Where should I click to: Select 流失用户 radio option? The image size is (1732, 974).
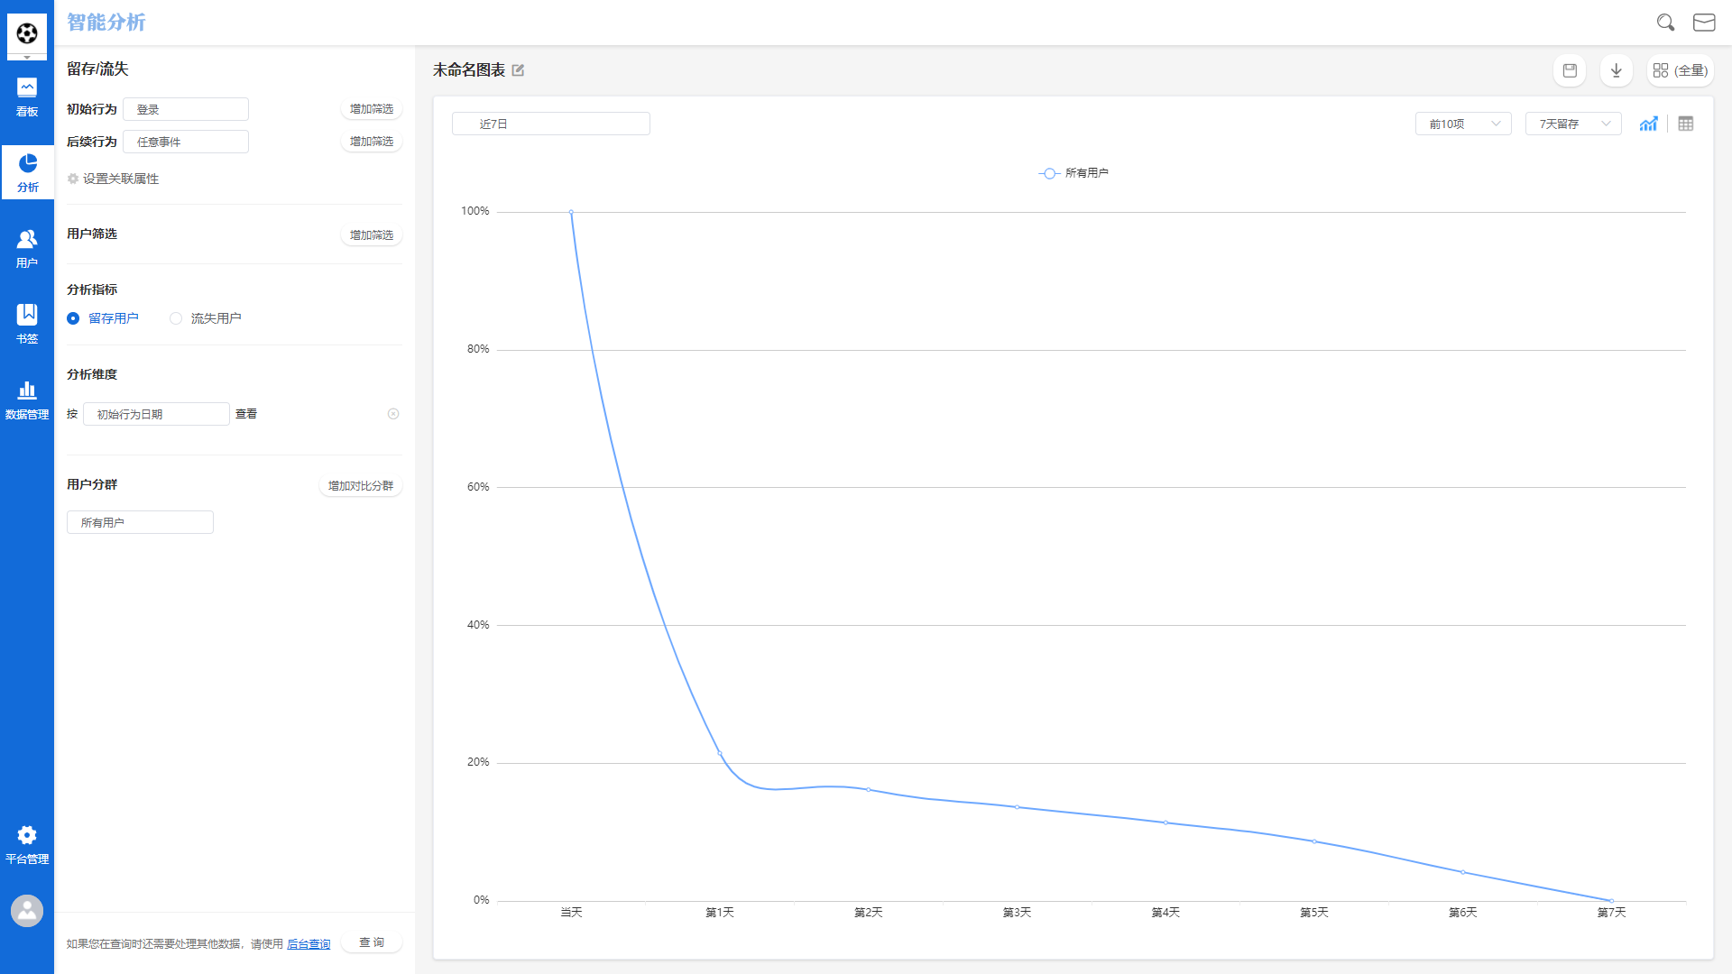tap(176, 318)
